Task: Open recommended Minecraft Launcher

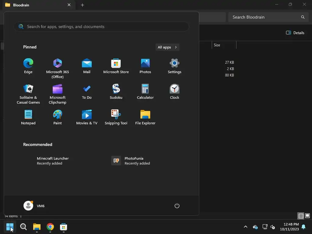Action: tap(53, 161)
